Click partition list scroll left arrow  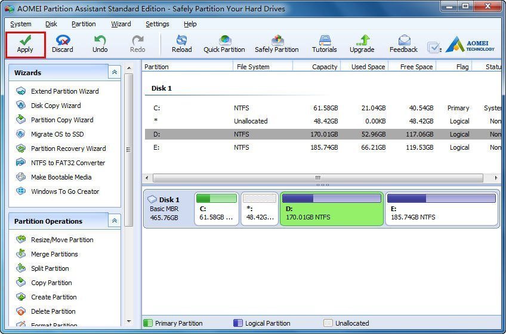pyautogui.click(x=147, y=178)
